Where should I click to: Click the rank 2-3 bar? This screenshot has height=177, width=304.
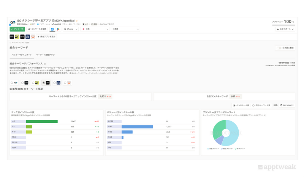pos(29,127)
